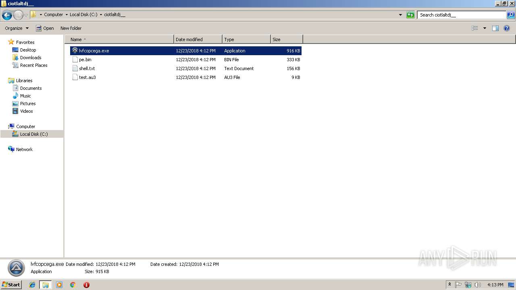Open the Videos library
This screenshot has width=516, height=290.
coord(26,111)
